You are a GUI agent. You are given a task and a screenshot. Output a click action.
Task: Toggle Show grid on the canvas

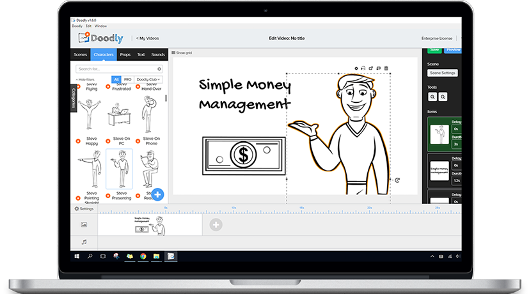tap(182, 53)
